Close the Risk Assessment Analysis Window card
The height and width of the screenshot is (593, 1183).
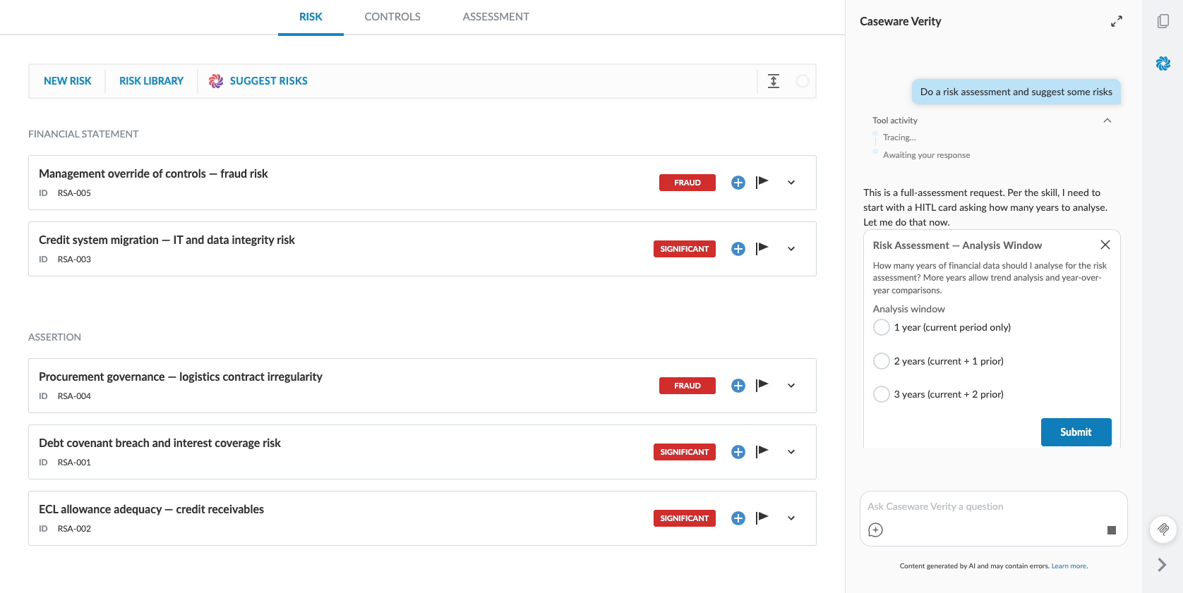pos(1105,245)
